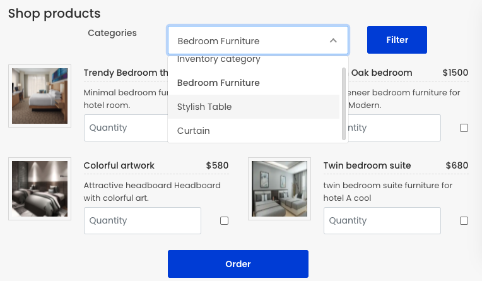This screenshot has width=482, height=281.
Task: Apply the Filter button
Action: (397, 40)
